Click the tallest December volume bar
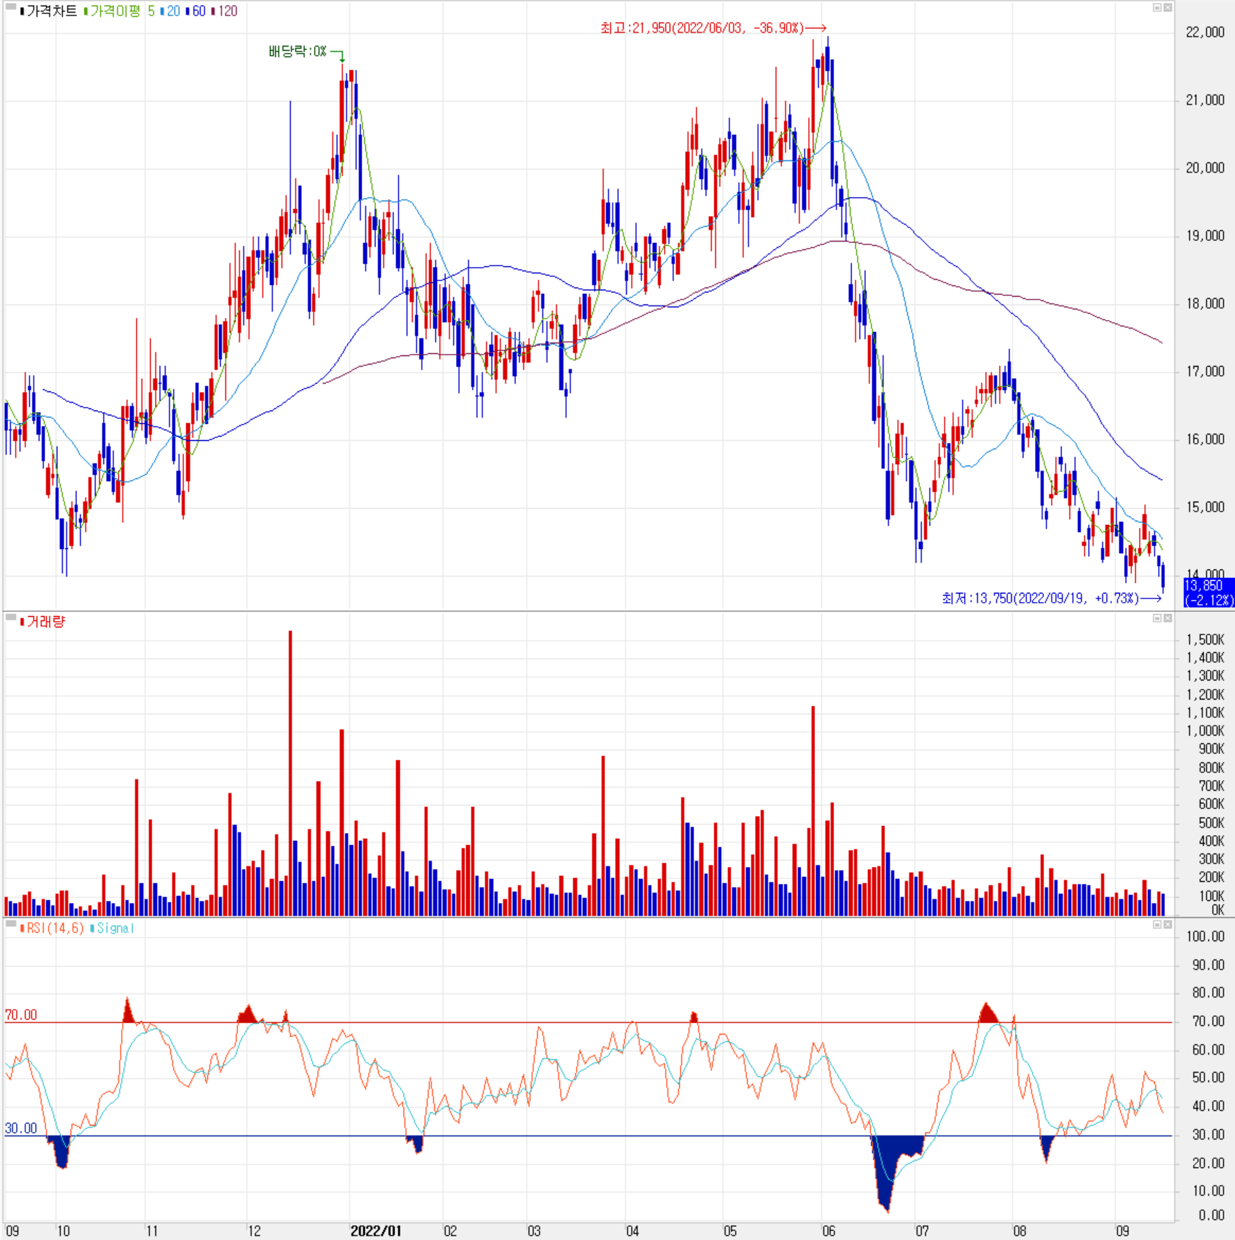Viewport: 1235px width, 1240px height. point(290,774)
